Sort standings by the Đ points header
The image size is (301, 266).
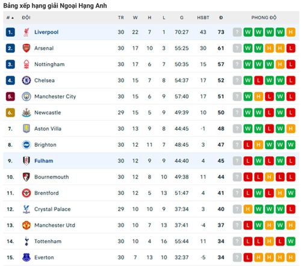tap(221, 17)
